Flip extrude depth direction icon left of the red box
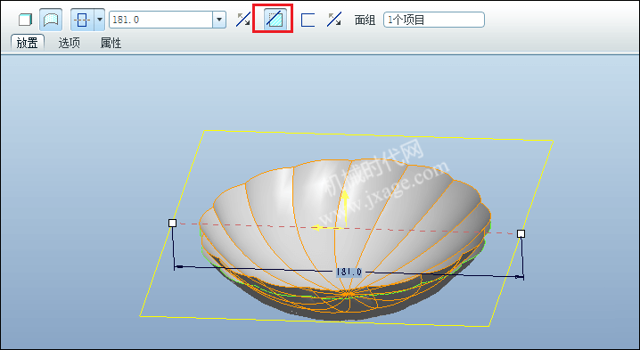 tap(243, 20)
